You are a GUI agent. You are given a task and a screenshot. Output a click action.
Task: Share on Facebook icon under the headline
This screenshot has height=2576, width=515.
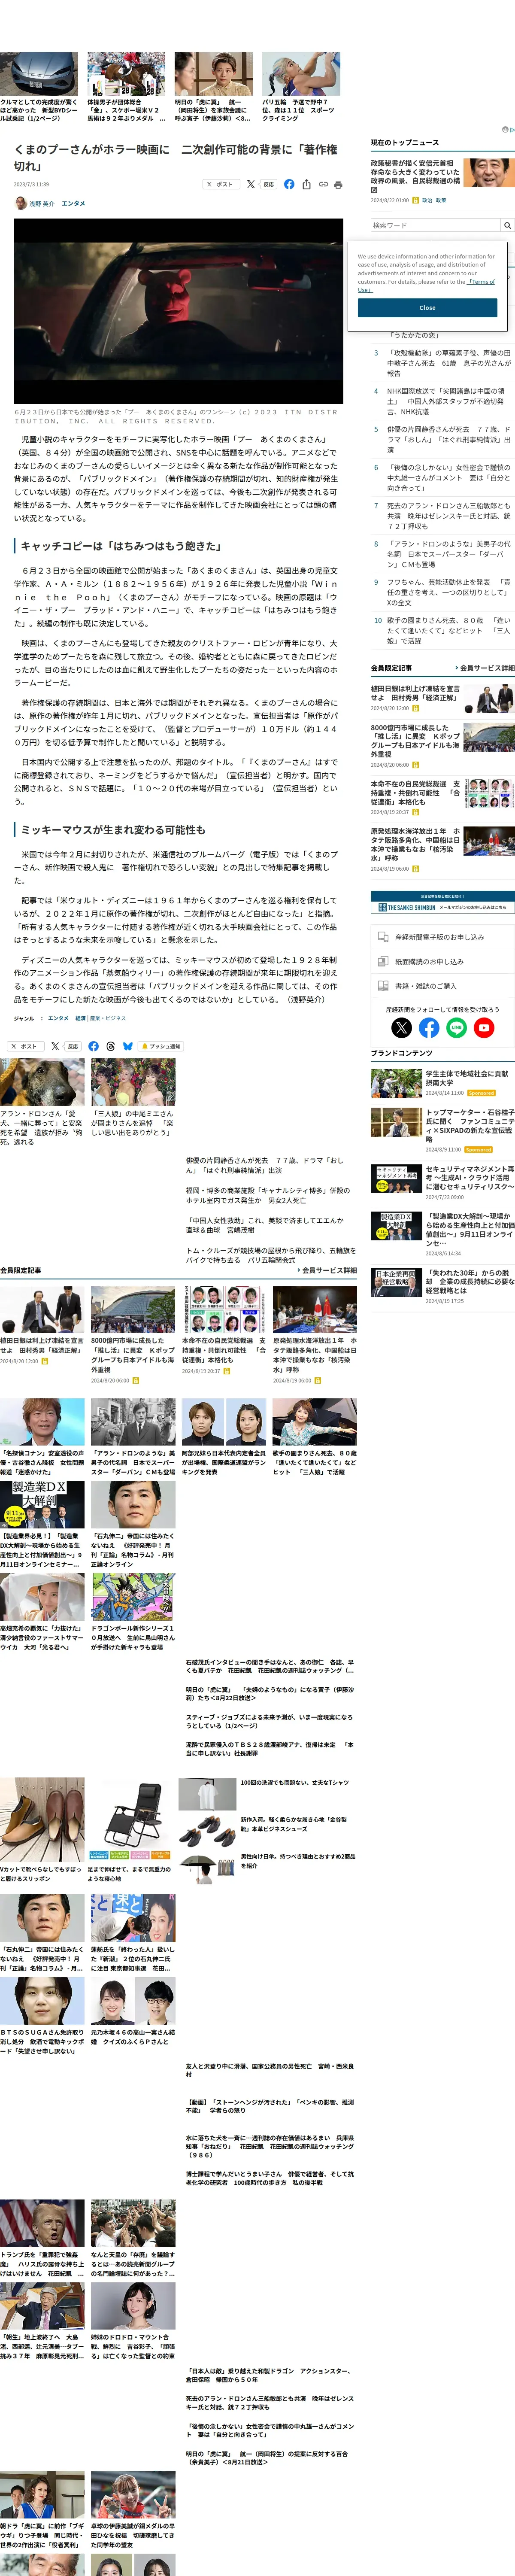[x=289, y=184]
